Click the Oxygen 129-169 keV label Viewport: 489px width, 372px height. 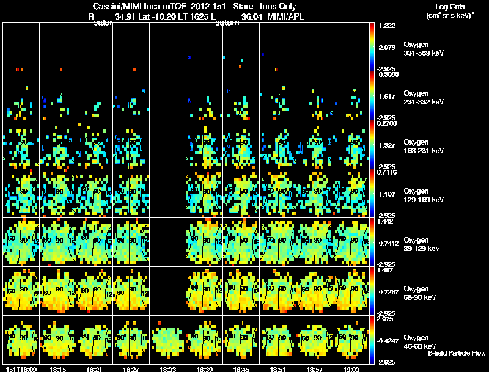pos(424,195)
